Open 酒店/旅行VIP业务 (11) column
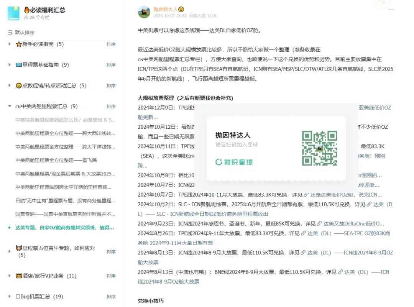This screenshot has height=307, width=414. click(x=46, y=276)
